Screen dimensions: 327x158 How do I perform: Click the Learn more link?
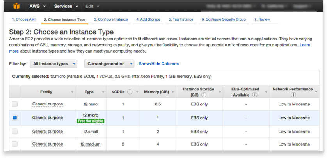(305, 45)
